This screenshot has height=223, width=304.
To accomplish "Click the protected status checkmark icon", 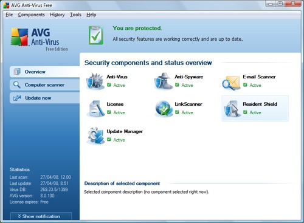I will click(x=96, y=35).
